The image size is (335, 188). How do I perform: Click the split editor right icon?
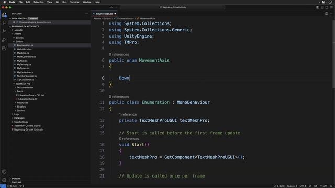point(327,14)
